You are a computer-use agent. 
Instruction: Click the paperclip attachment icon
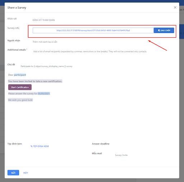click(x=31, y=146)
